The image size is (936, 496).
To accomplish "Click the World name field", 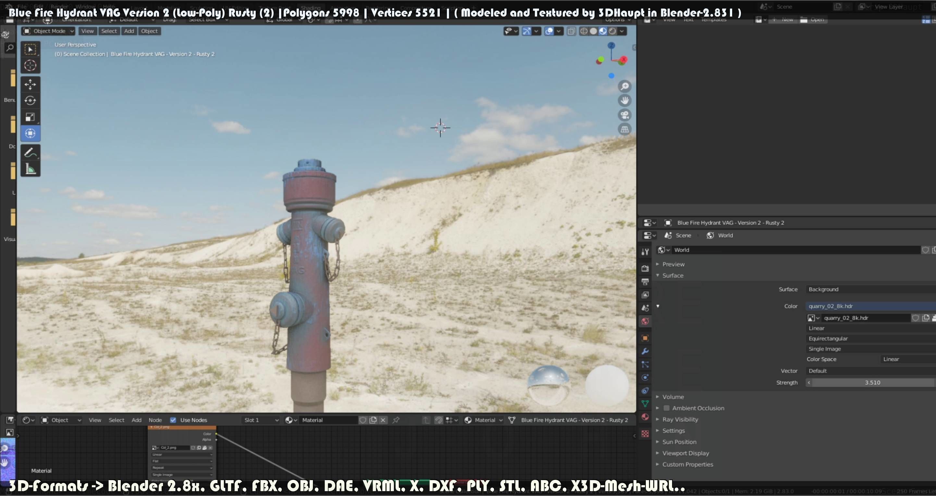I will coord(796,250).
